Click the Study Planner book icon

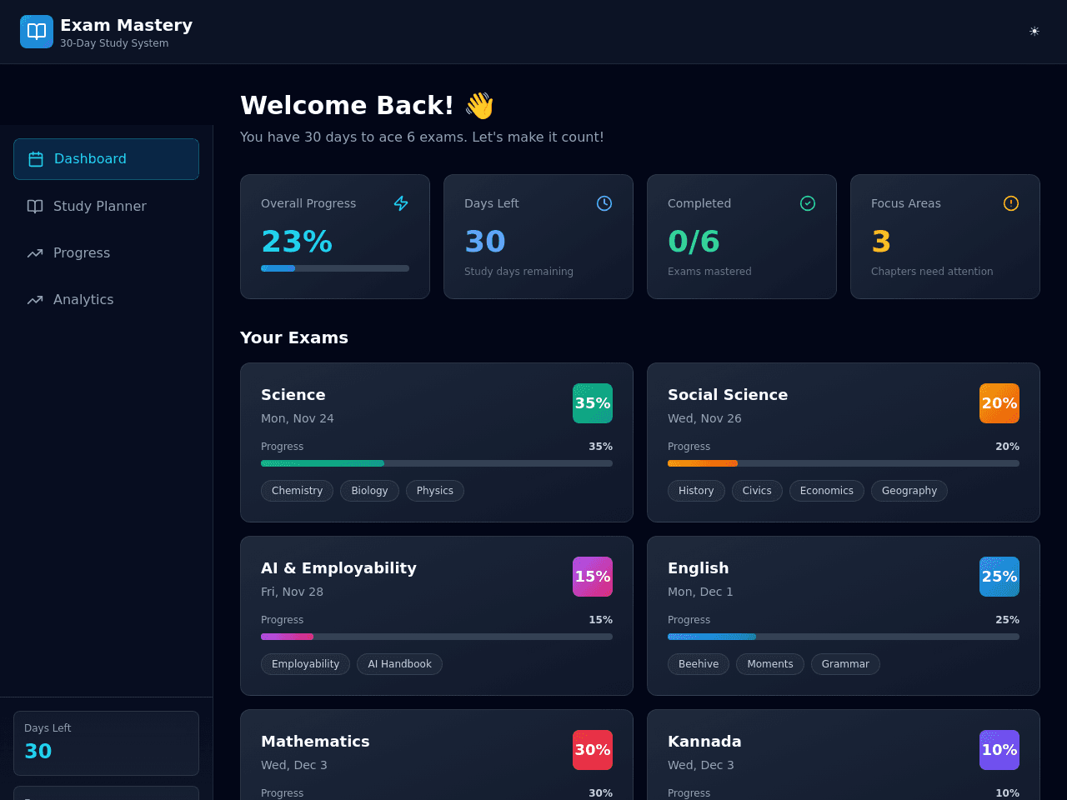pos(35,206)
